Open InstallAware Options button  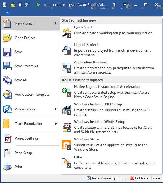(x=105, y=178)
